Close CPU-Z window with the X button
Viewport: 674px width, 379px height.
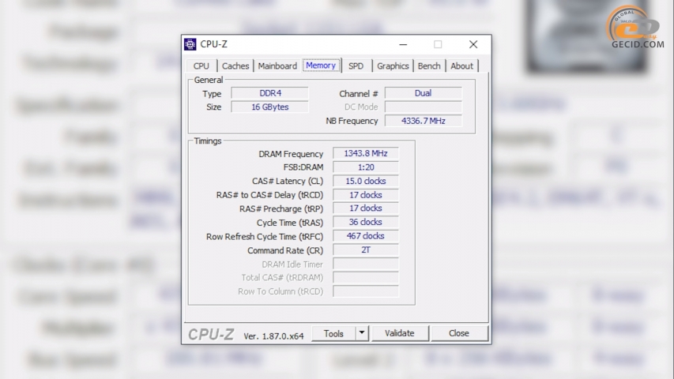473,44
